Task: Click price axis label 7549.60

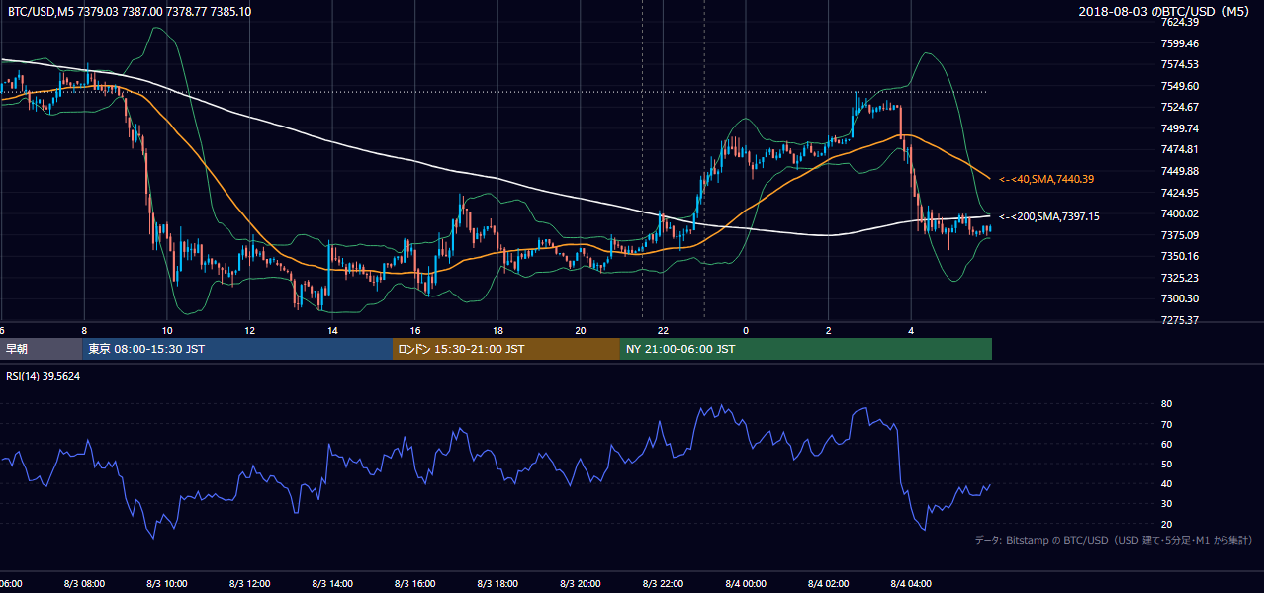Action: [x=1180, y=86]
